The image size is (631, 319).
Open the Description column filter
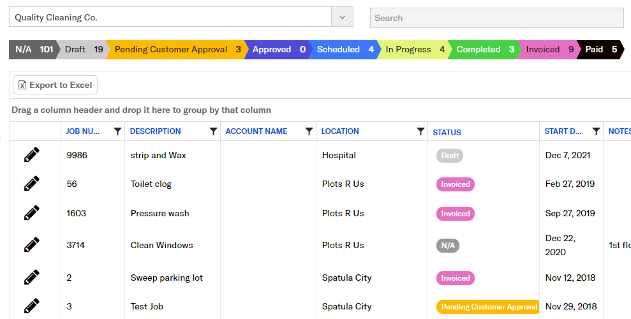[x=213, y=131]
